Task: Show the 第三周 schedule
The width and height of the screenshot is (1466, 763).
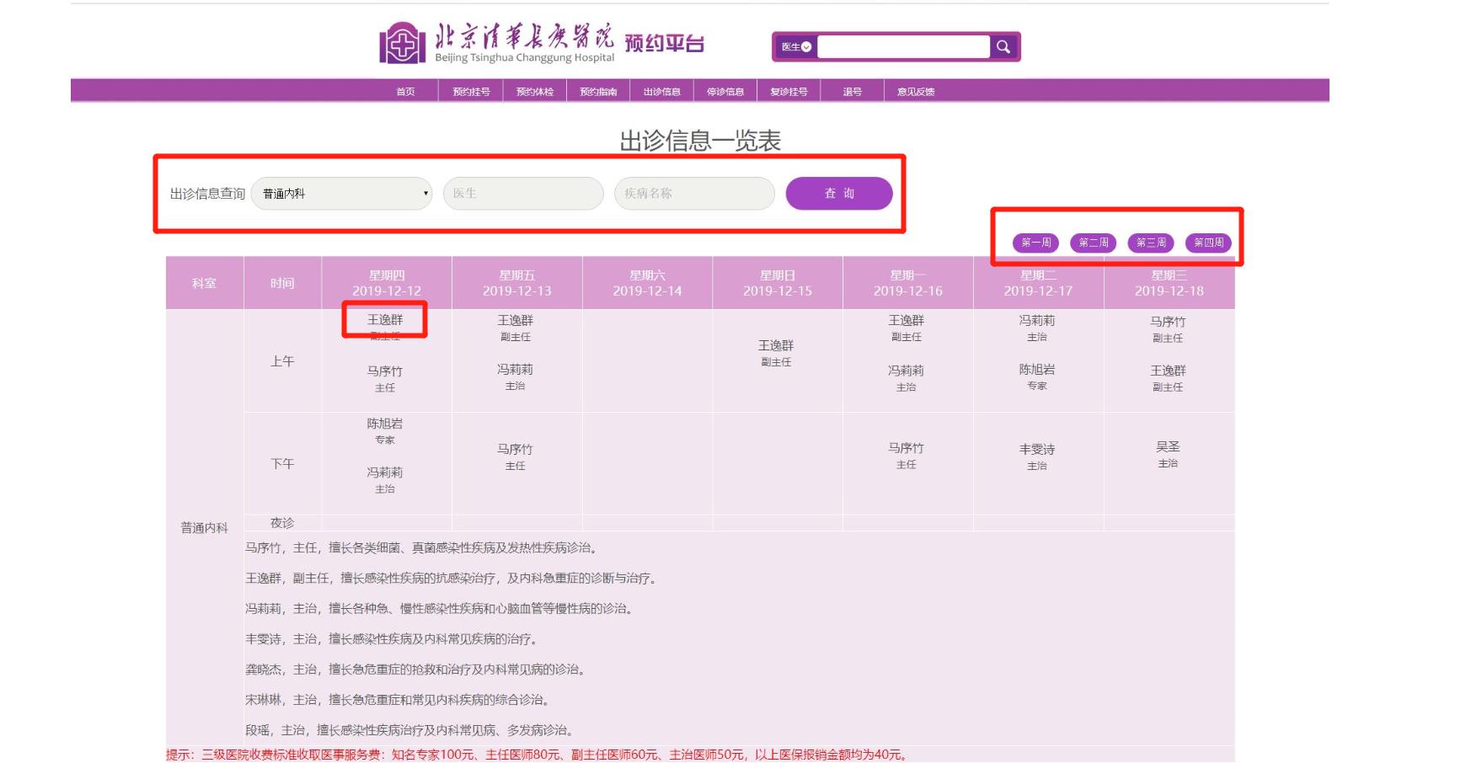Action: click(x=1151, y=243)
